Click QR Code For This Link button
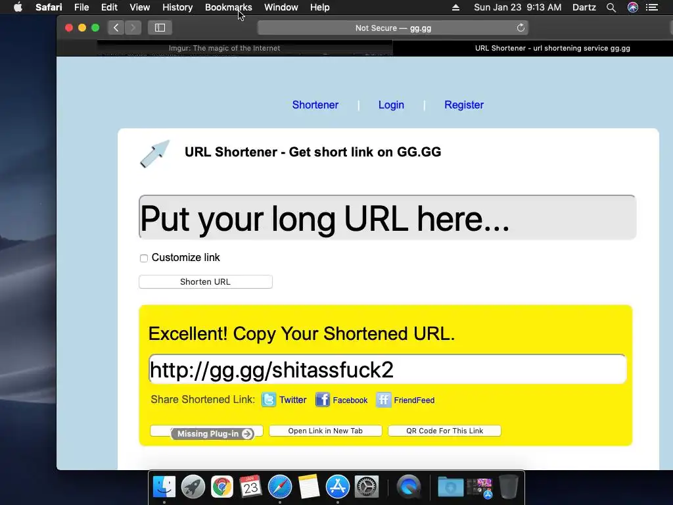This screenshot has height=505, width=673. [445, 431]
